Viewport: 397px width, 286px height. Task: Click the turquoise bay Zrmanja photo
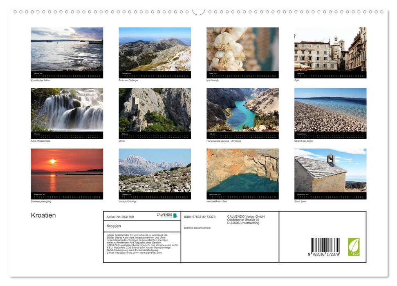click(x=242, y=111)
